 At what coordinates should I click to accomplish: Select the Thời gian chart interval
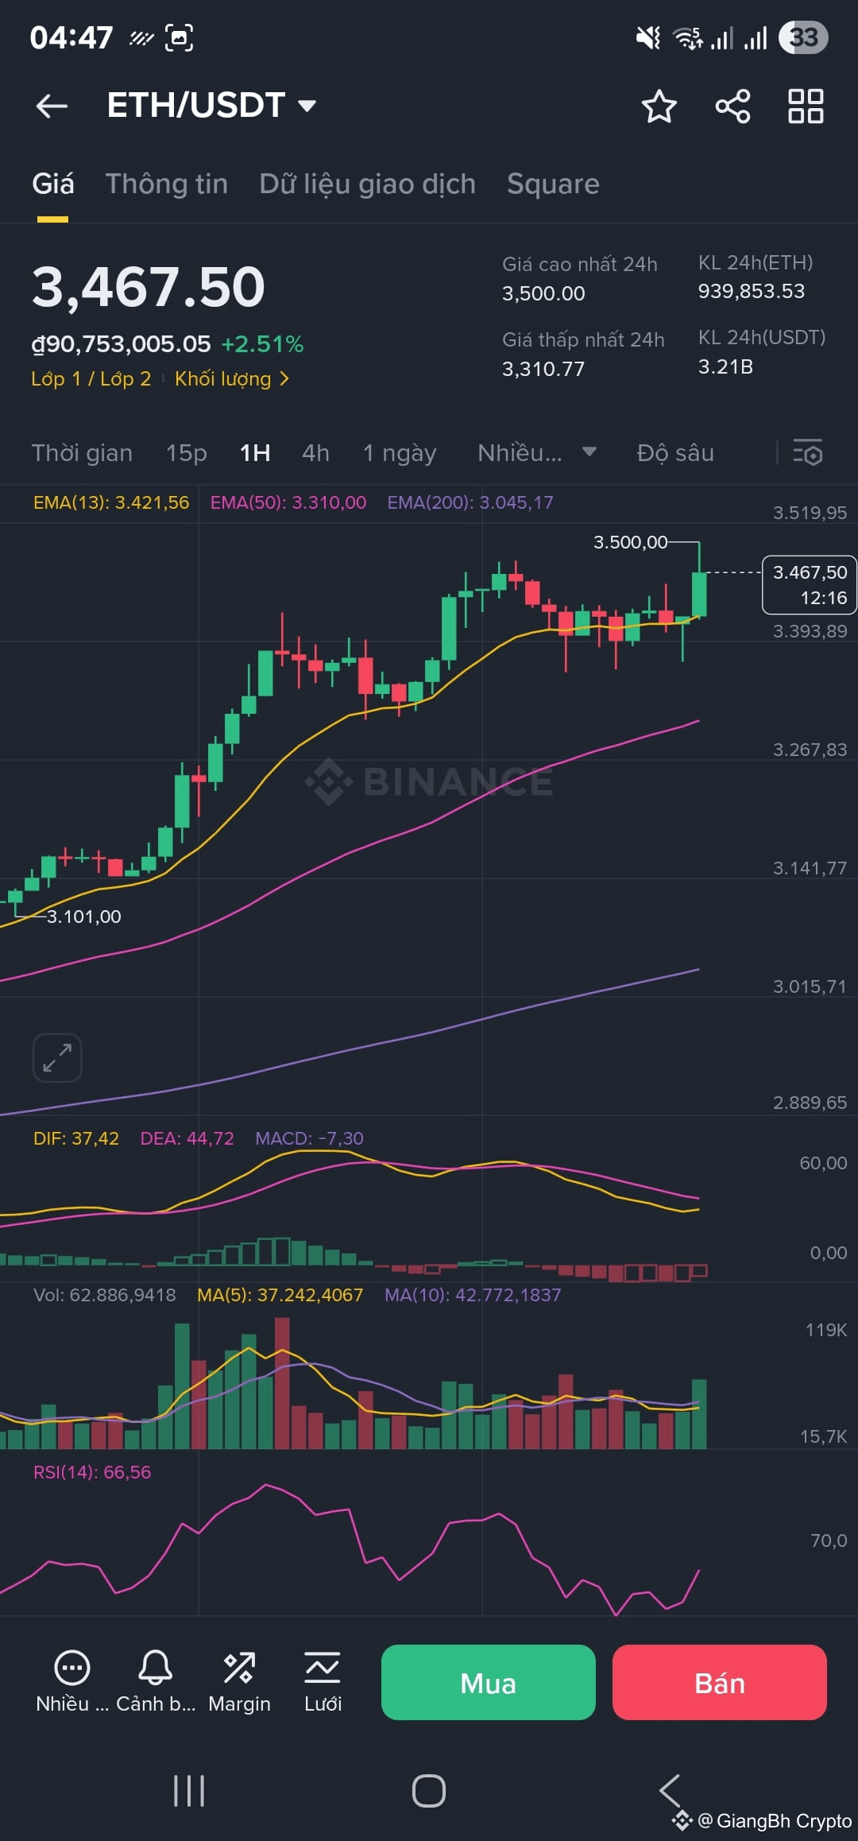82,453
